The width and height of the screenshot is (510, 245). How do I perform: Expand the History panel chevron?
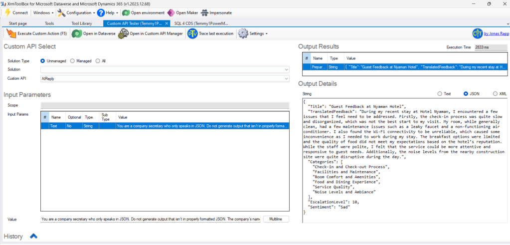[33, 236]
